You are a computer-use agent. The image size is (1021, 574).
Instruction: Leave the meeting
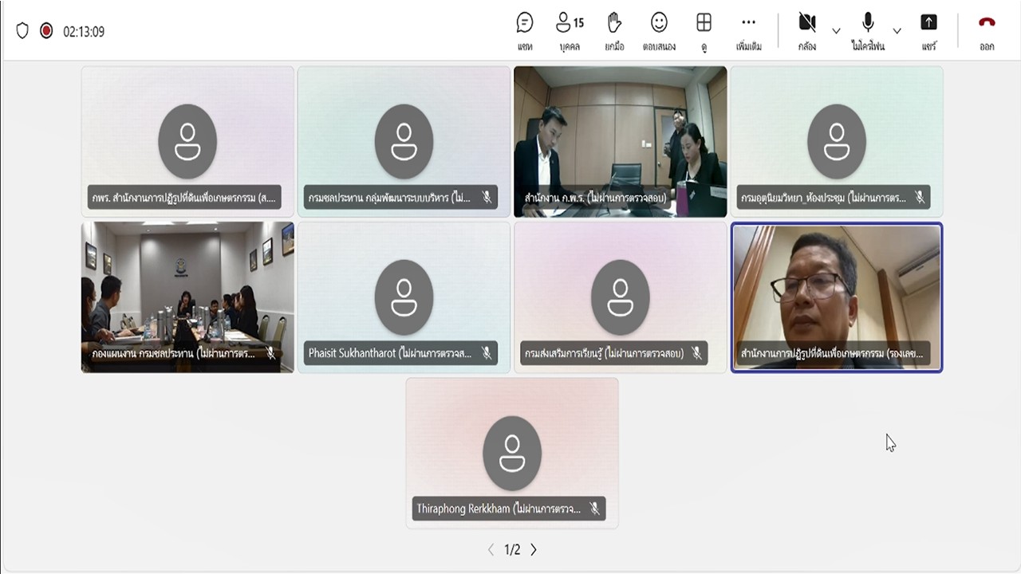(x=987, y=30)
